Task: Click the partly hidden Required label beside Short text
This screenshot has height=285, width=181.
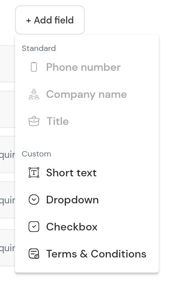Action: 8,155
